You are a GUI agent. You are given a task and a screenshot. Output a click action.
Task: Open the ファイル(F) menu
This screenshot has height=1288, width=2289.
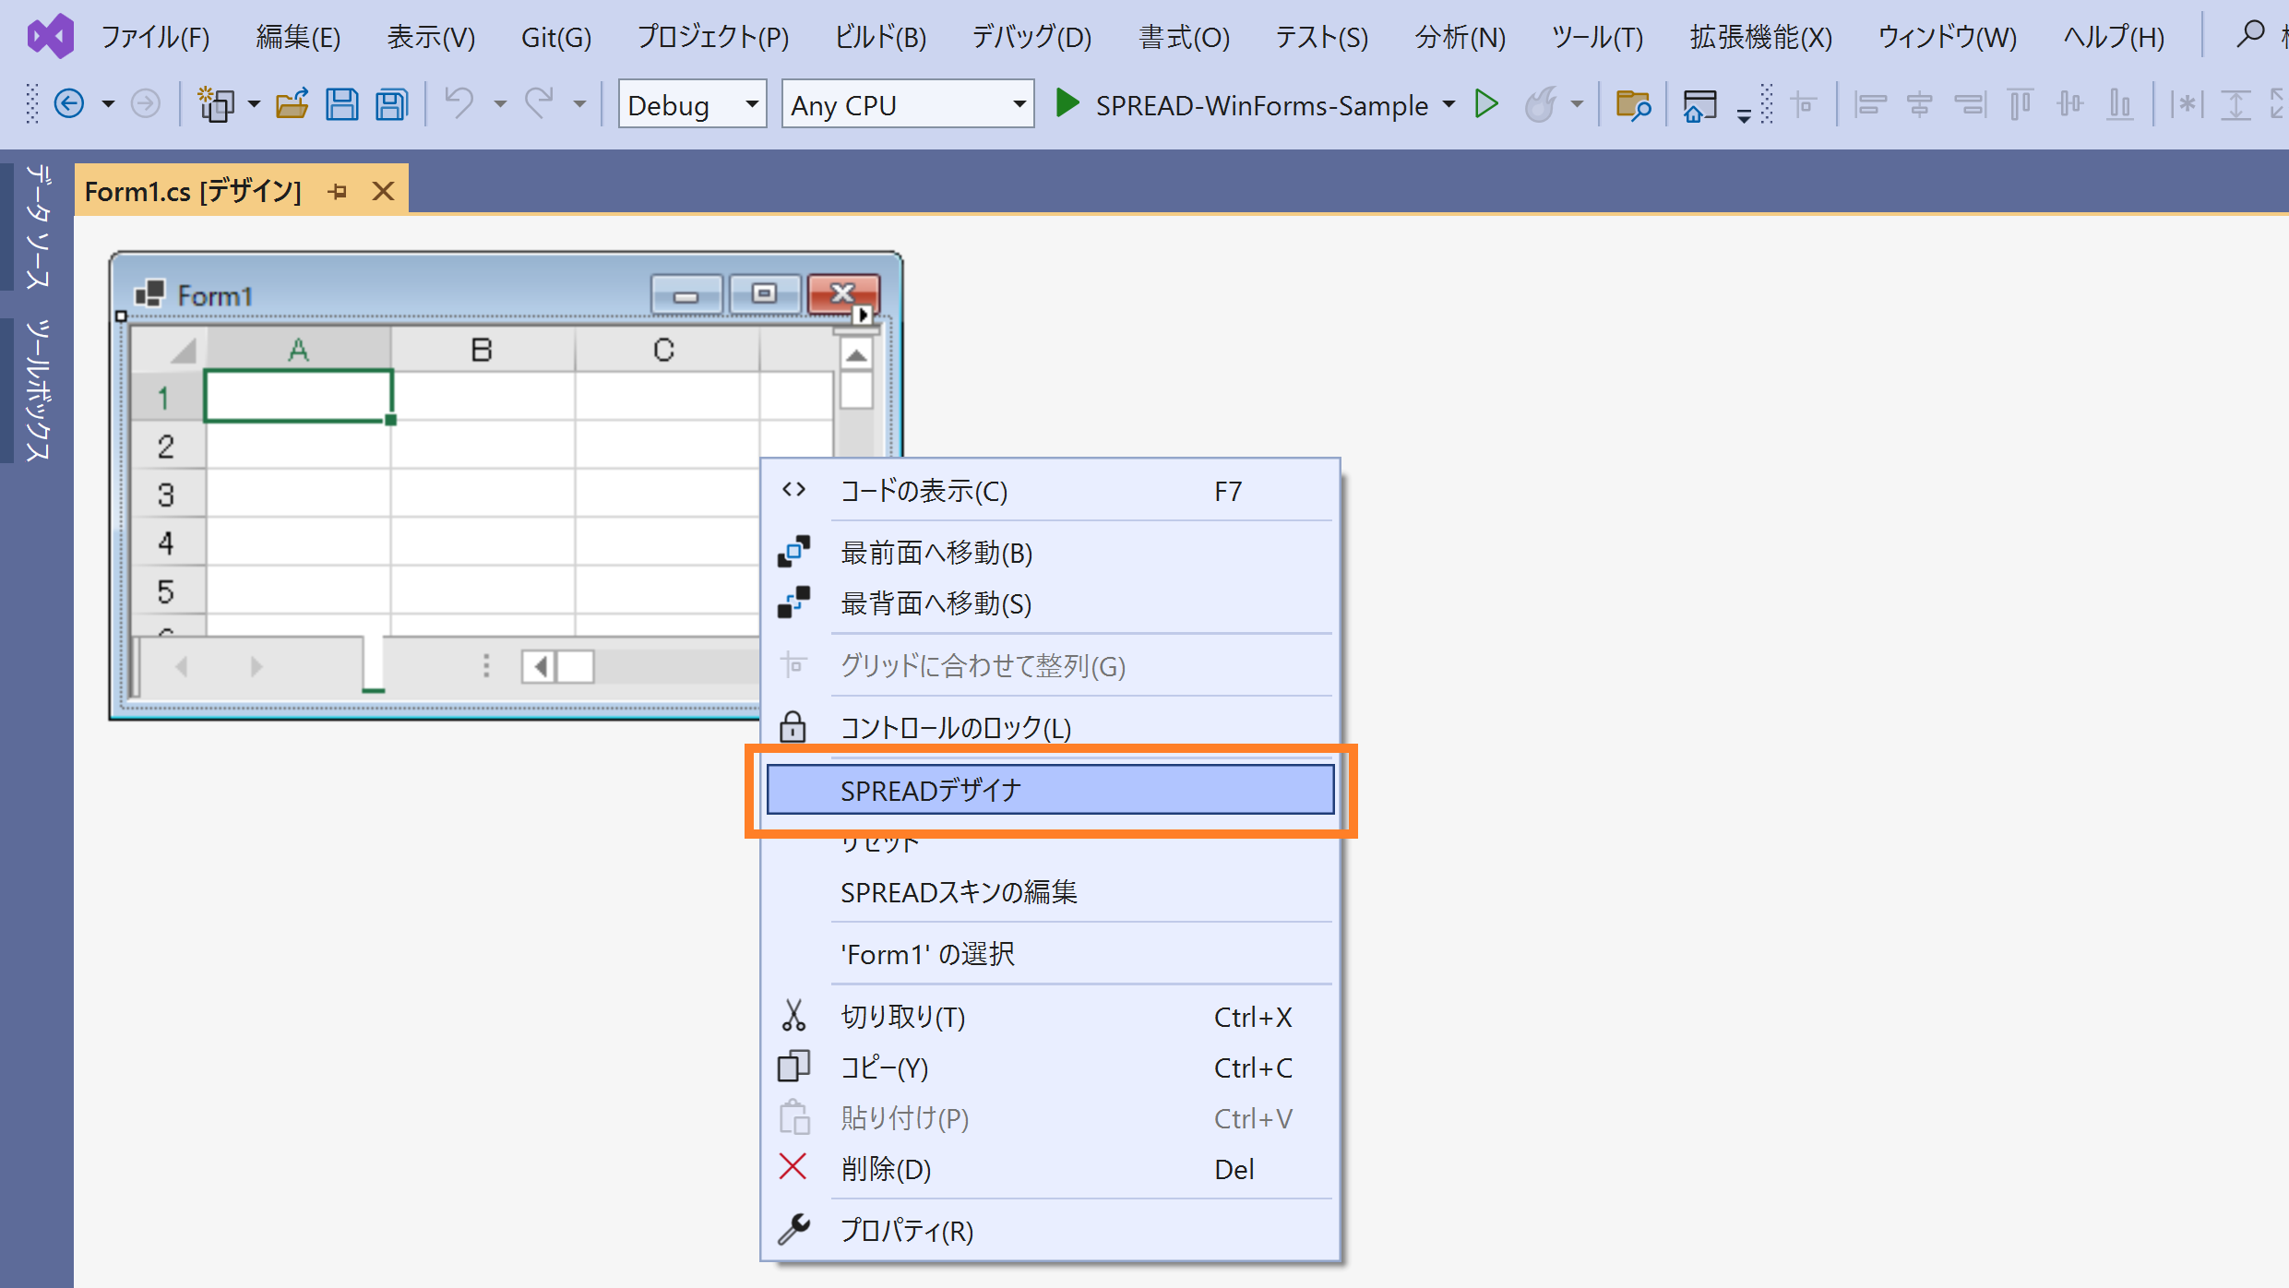pos(155,37)
